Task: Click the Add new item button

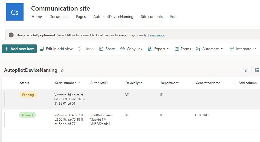Action: (x=19, y=49)
